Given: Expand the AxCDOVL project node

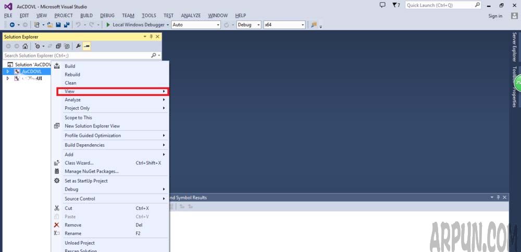Looking at the screenshot, I should 8,71.
